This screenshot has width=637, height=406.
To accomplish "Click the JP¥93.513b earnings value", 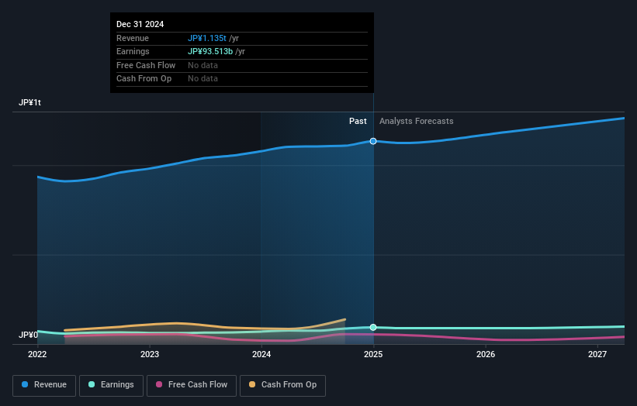I will pyautogui.click(x=210, y=51).
